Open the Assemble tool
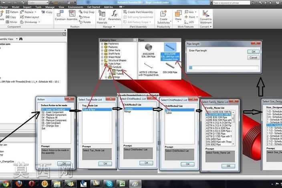This screenshot has height=188, width=282. point(72,15)
